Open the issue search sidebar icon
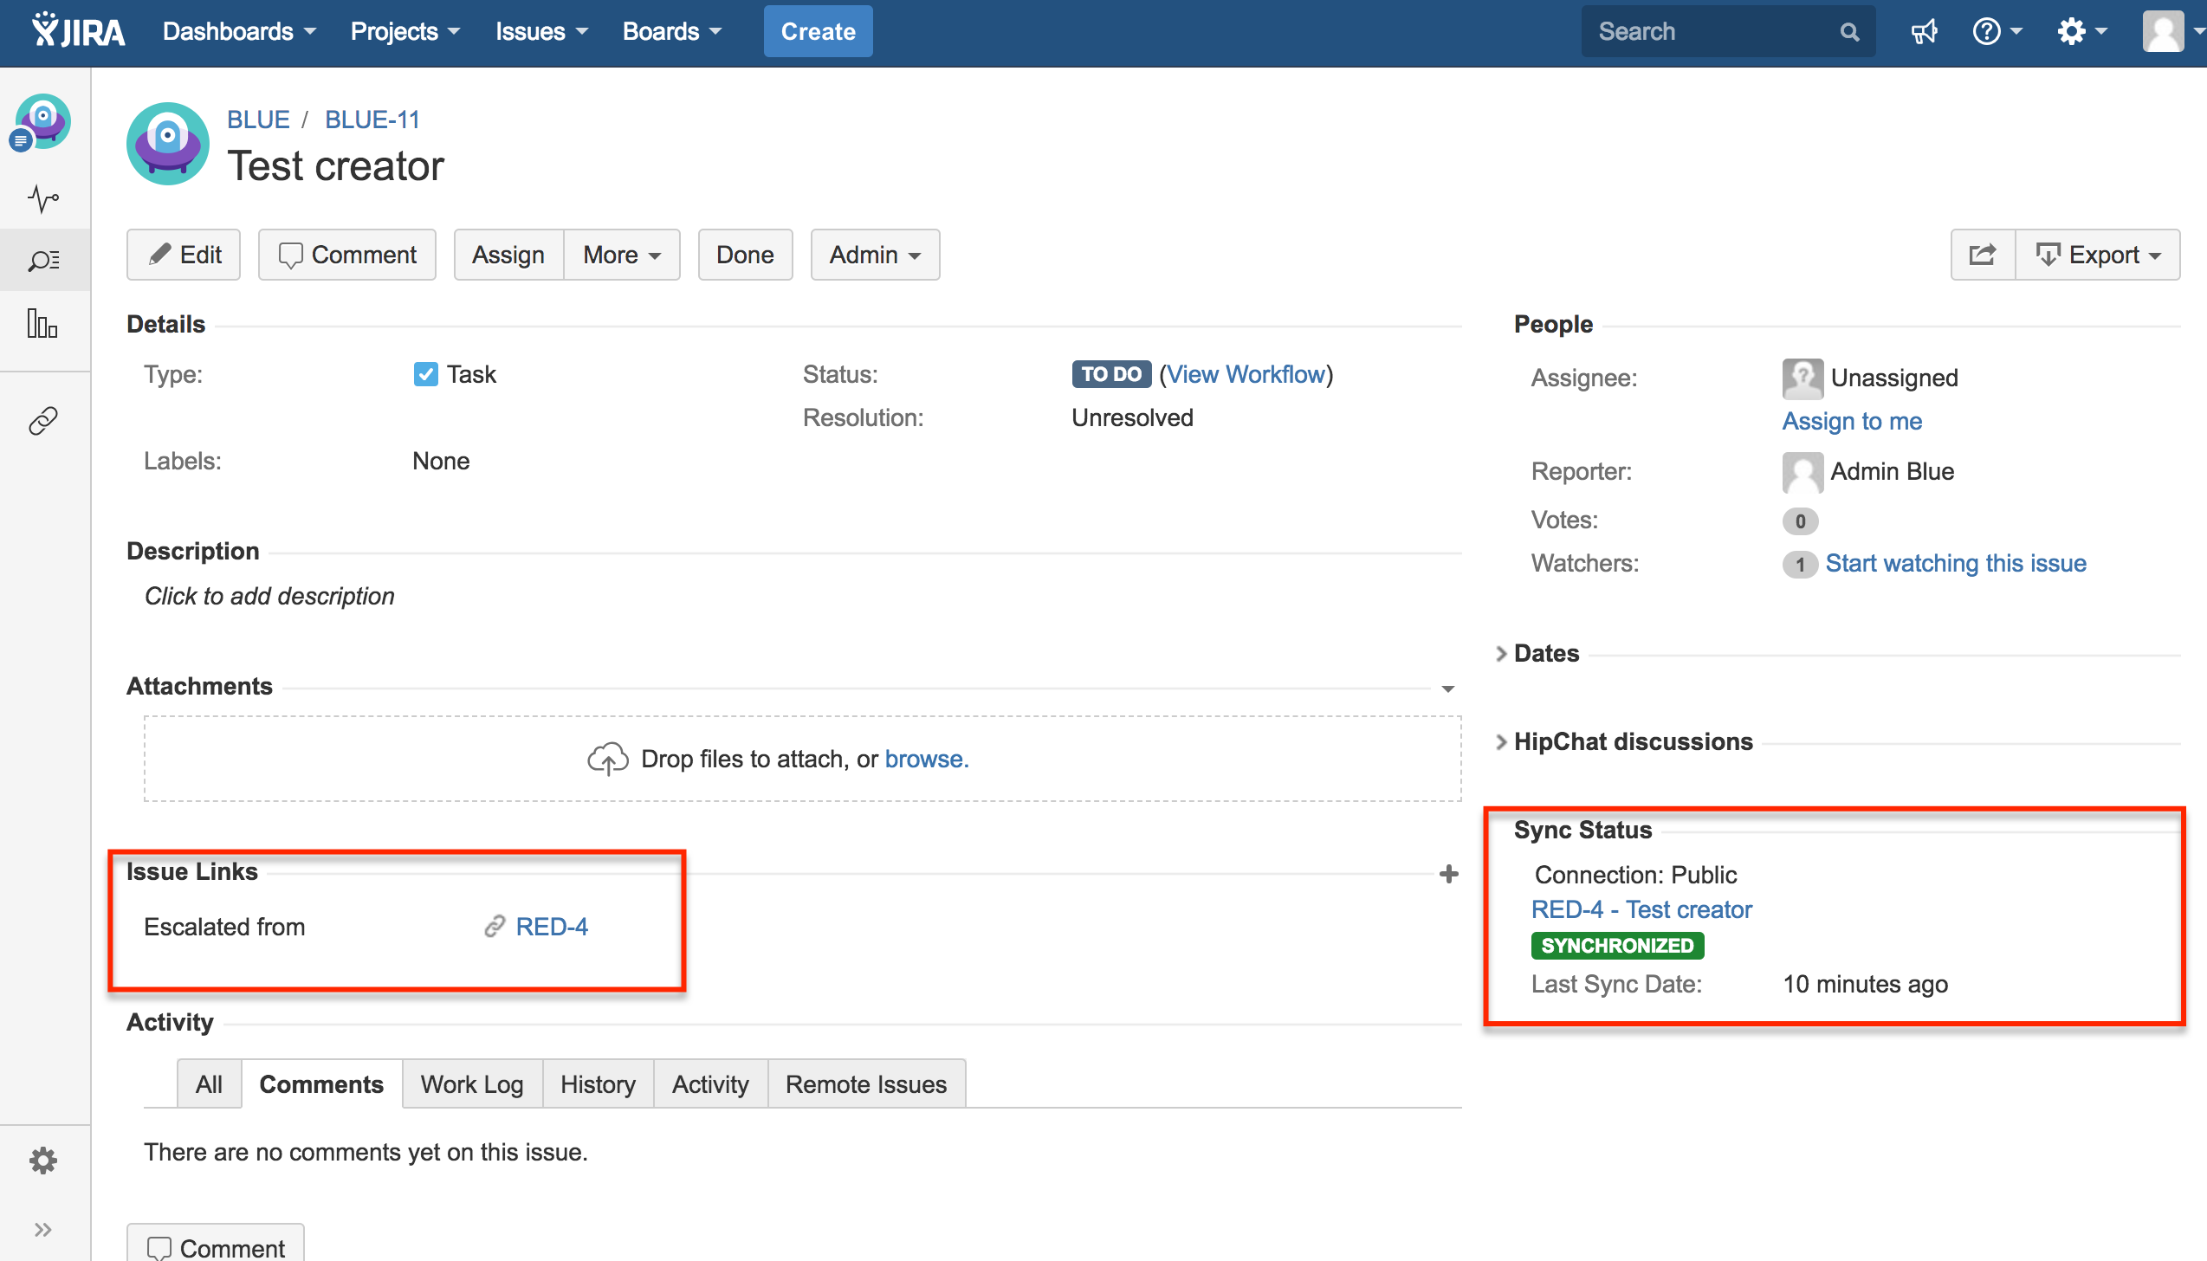 [x=43, y=260]
